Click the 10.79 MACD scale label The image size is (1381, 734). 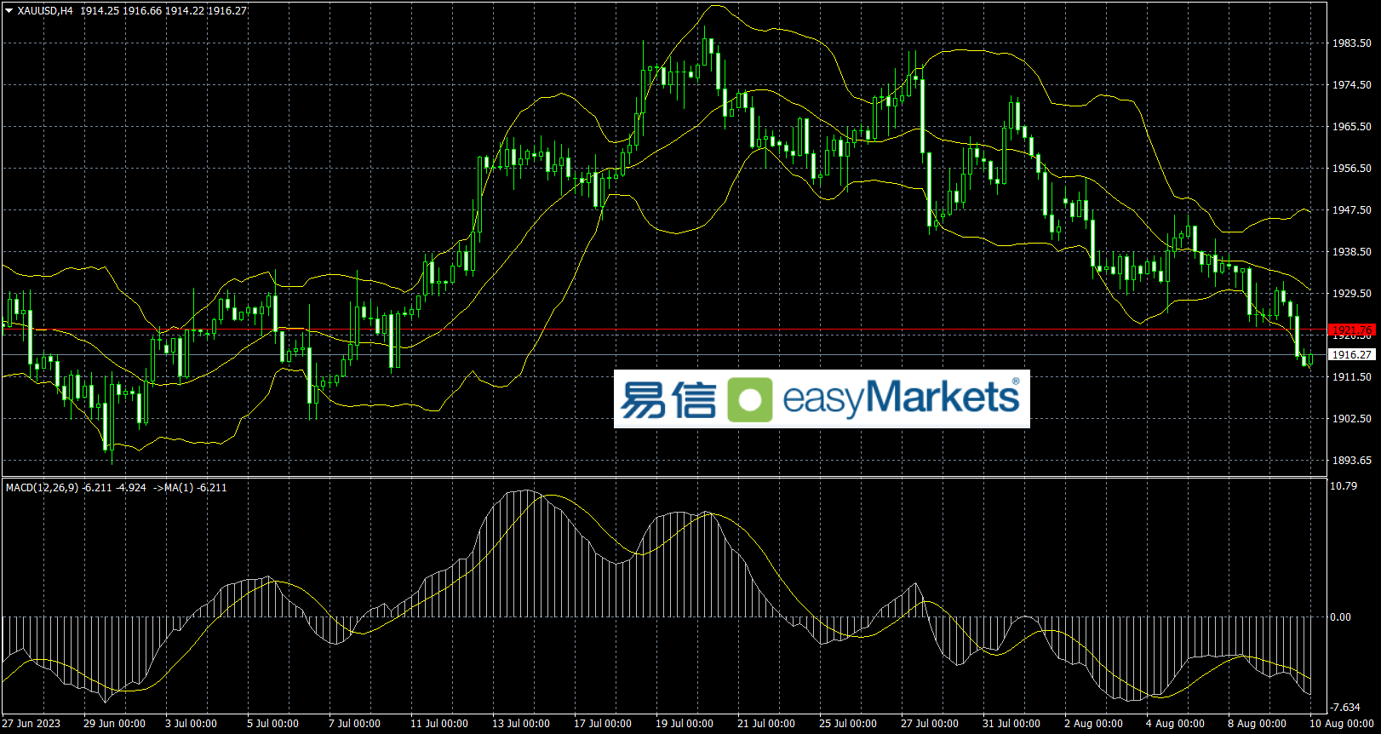tap(1344, 486)
